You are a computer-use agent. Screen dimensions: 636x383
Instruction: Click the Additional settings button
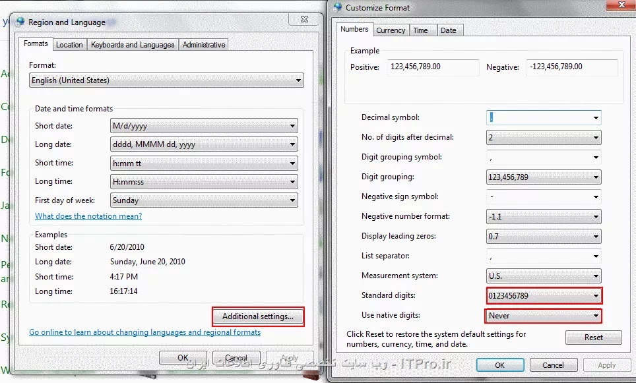pyautogui.click(x=258, y=316)
